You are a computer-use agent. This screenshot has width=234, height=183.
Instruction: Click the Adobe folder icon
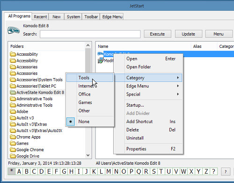point(13,111)
